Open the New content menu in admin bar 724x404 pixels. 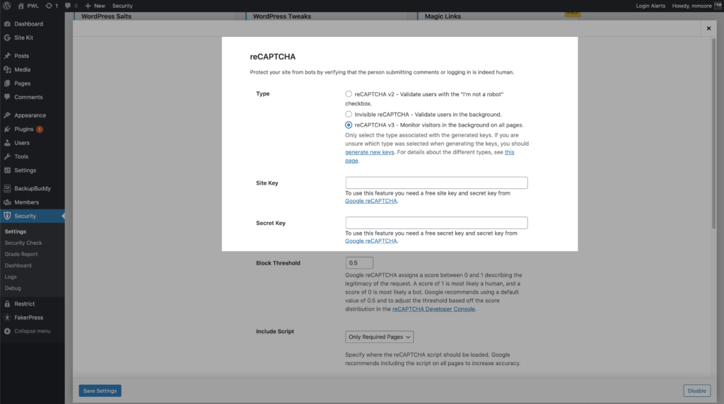tap(95, 6)
